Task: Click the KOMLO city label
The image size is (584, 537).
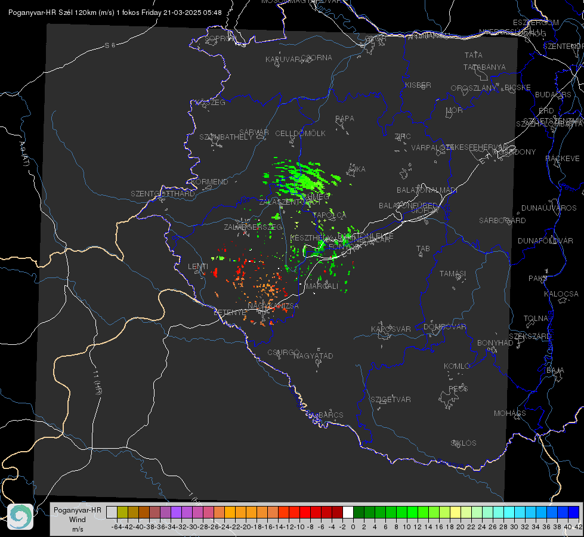Action: [x=457, y=366]
